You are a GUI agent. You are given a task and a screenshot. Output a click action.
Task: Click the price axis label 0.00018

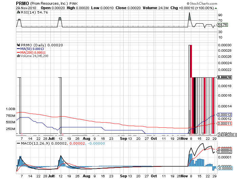point(225,86)
